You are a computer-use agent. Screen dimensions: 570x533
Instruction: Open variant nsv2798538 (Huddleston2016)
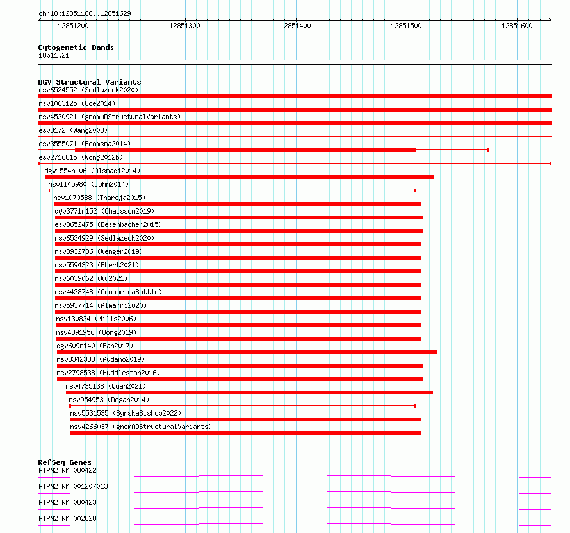pos(108,373)
